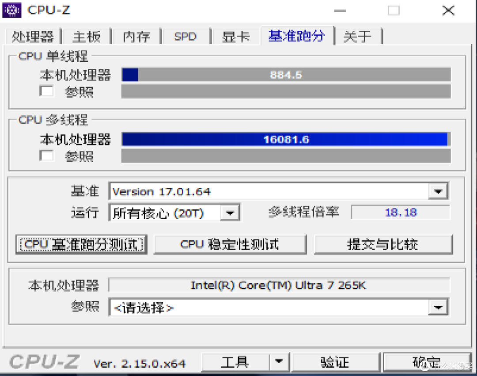
Task: Open the 参照 <请选择> dropdown
Action: (278, 308)
